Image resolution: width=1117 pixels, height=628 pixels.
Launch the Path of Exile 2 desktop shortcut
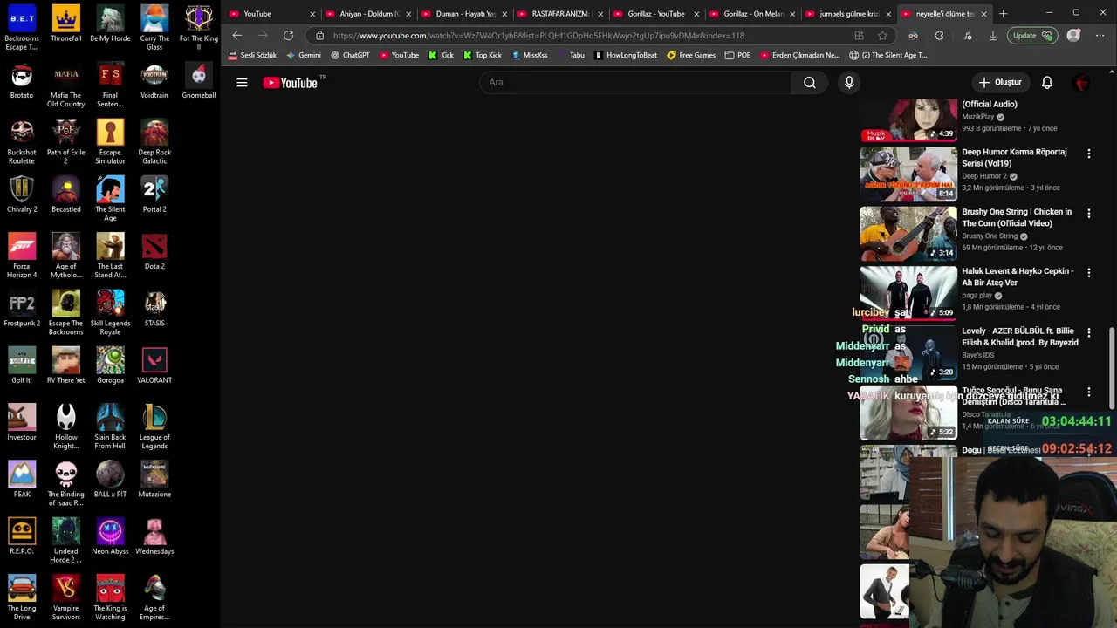tap(66, 141)
